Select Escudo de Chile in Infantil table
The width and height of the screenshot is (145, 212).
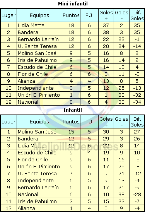pyautogui.click(x=37, y=153)
